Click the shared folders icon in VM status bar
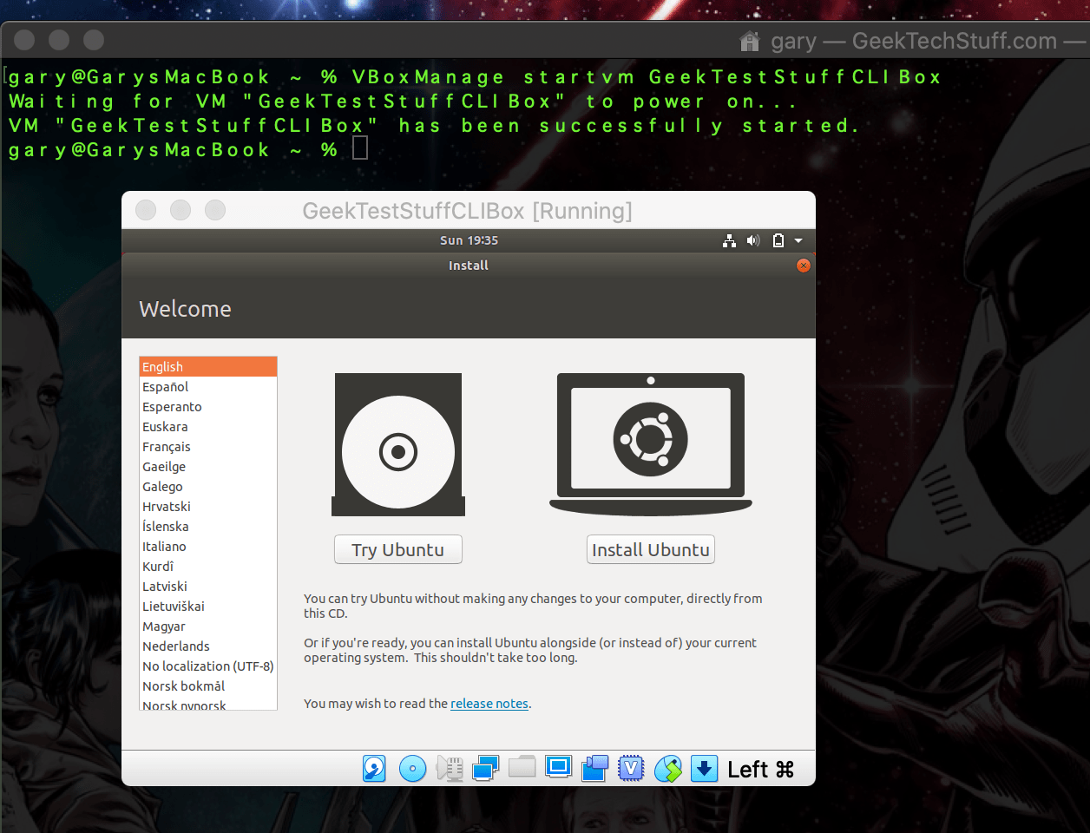 (522, 768)
